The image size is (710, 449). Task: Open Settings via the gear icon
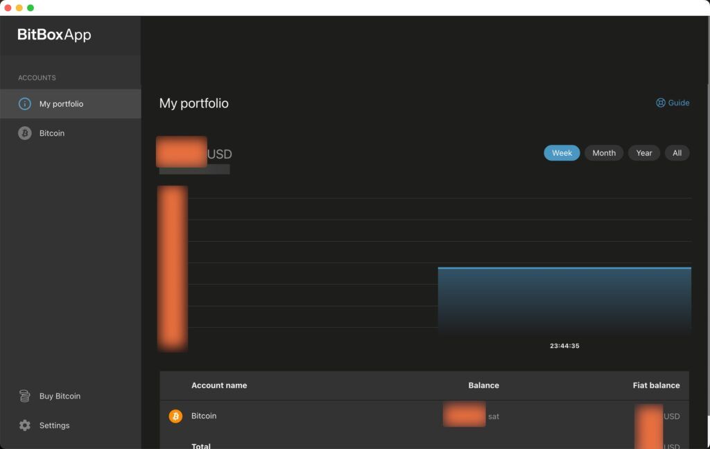click(24, 425)
